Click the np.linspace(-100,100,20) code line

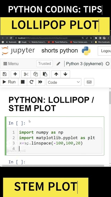(51, 143)
